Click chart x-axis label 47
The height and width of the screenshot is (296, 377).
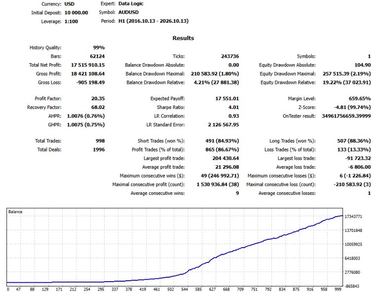pos(18,290)
